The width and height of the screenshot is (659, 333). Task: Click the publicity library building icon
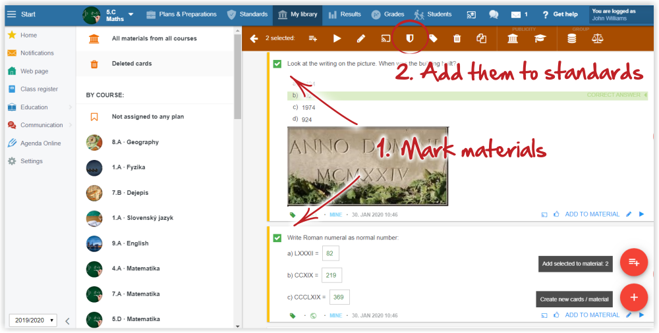513,39
